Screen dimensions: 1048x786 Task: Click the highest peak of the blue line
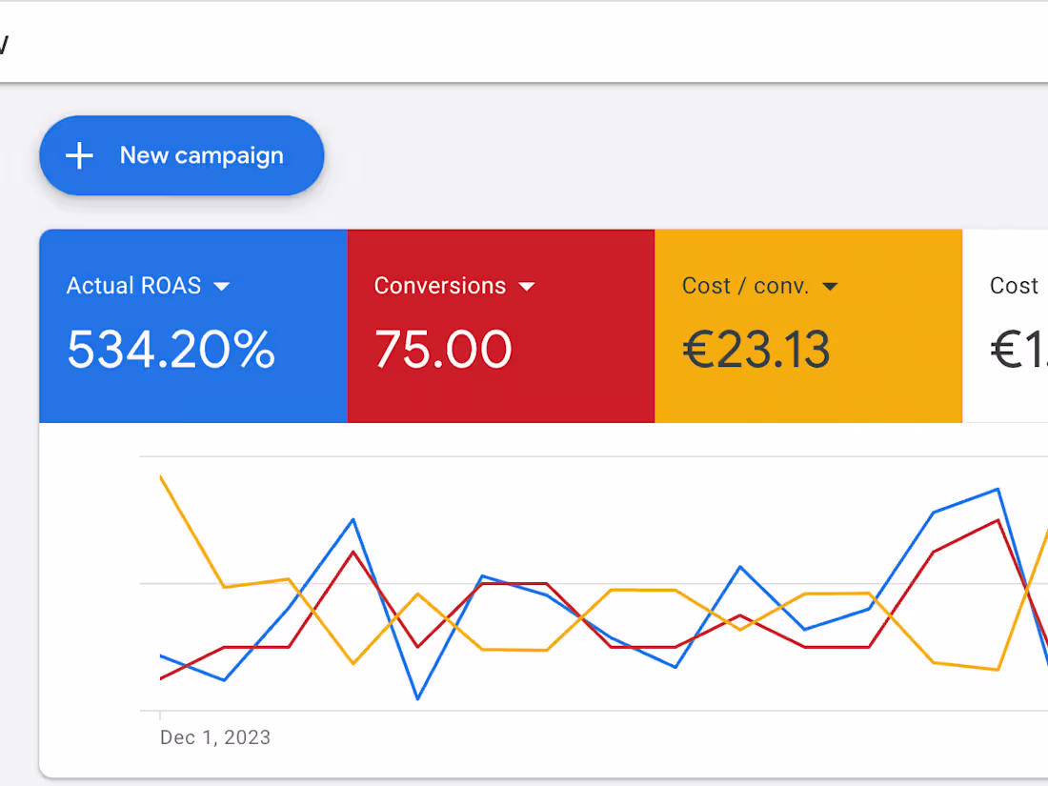996,488
